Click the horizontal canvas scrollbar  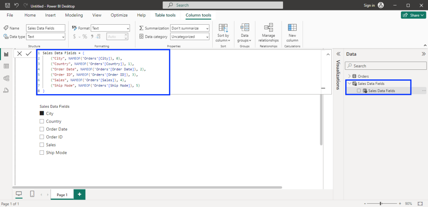coord(148,187)
